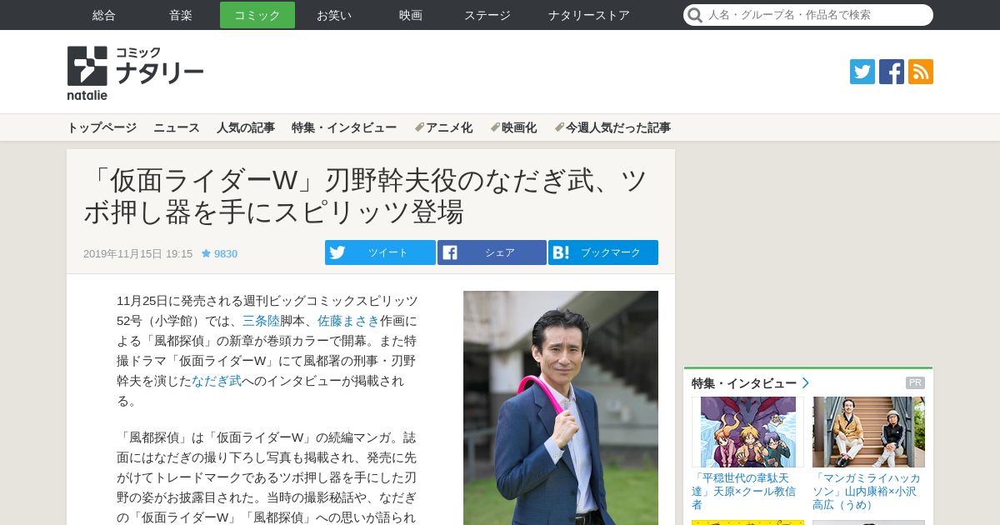Open the アニメ化 tag link
The image size is (1000, 525).
443,127
